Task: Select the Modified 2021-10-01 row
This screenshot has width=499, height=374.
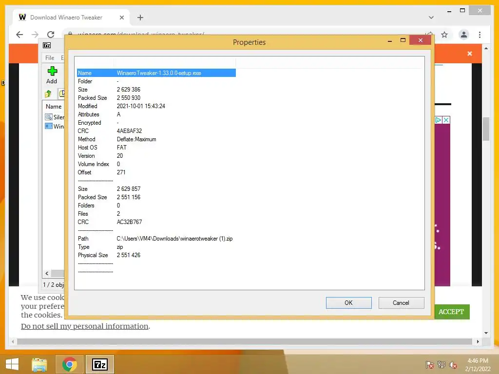Action: click(156, 106)
